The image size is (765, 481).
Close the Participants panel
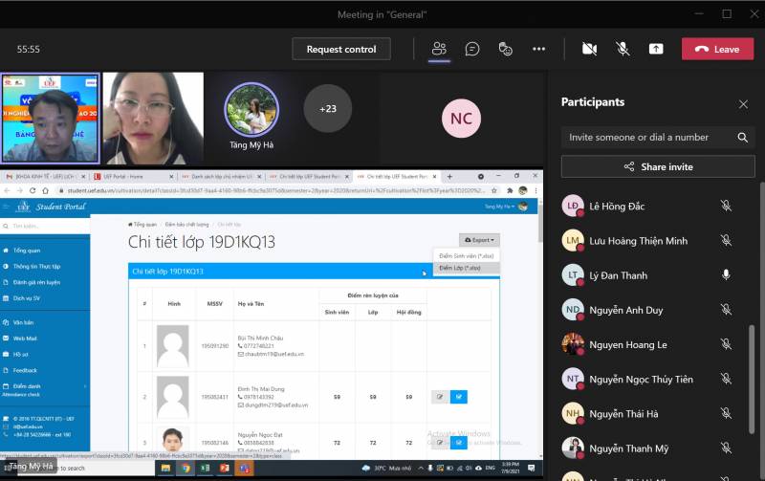click(743, 103)
